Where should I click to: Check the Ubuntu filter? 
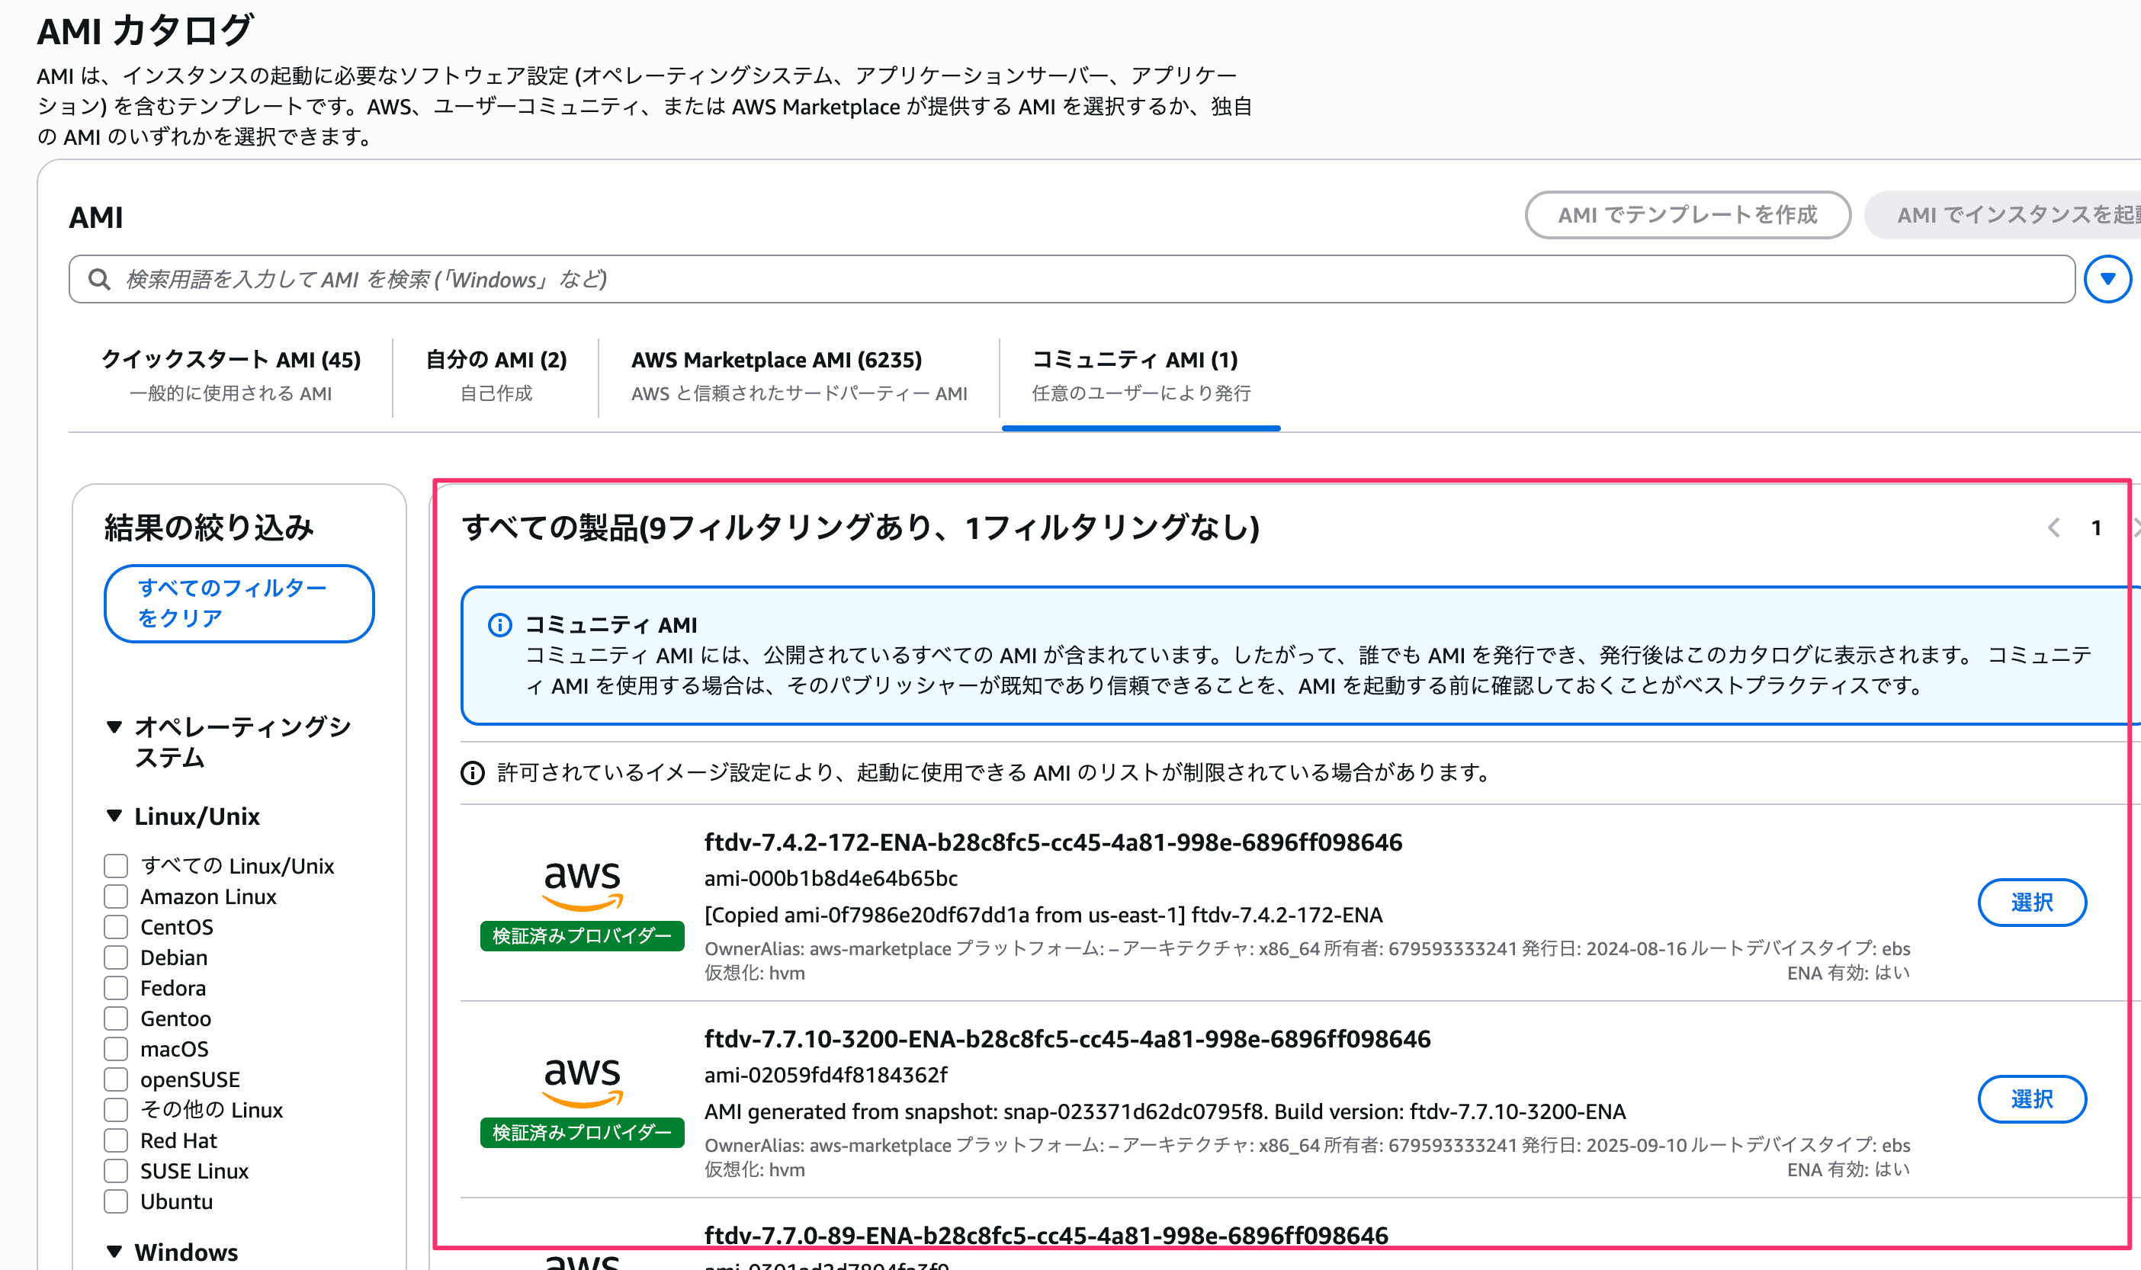116,1201
